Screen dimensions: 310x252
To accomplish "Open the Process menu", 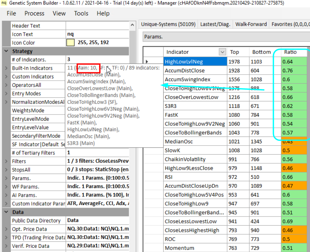I will [x=35, y=14].
